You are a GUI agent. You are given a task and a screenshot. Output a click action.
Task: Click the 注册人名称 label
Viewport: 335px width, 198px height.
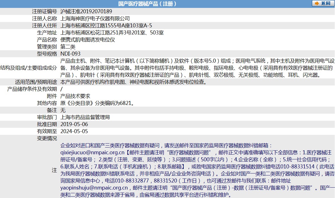point(44,19)
